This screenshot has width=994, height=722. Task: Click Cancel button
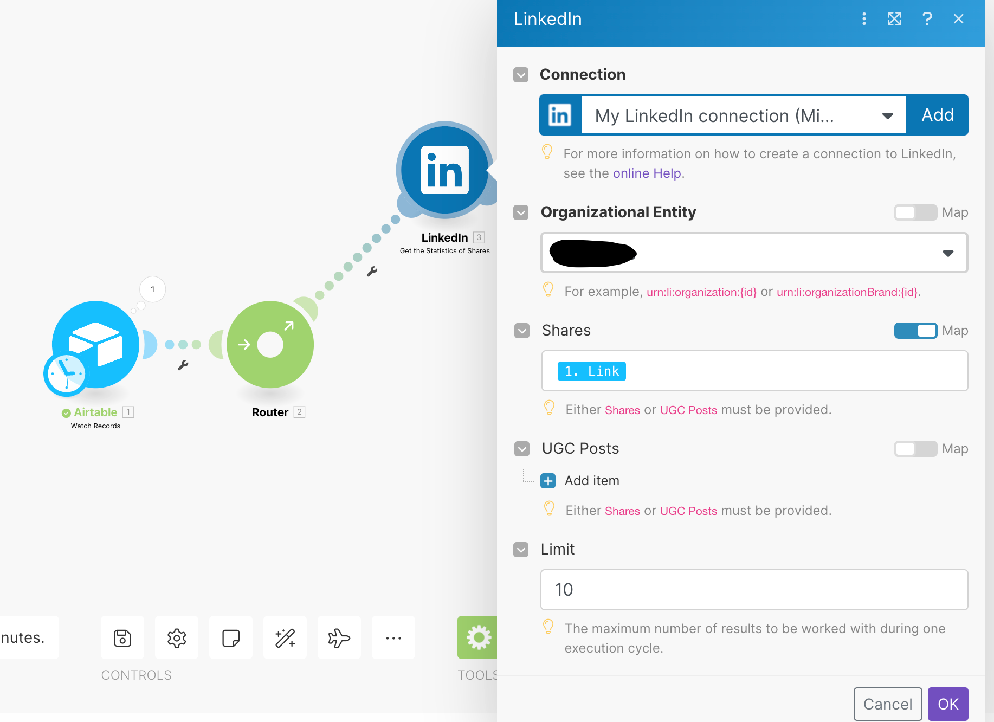pos(888,704)
